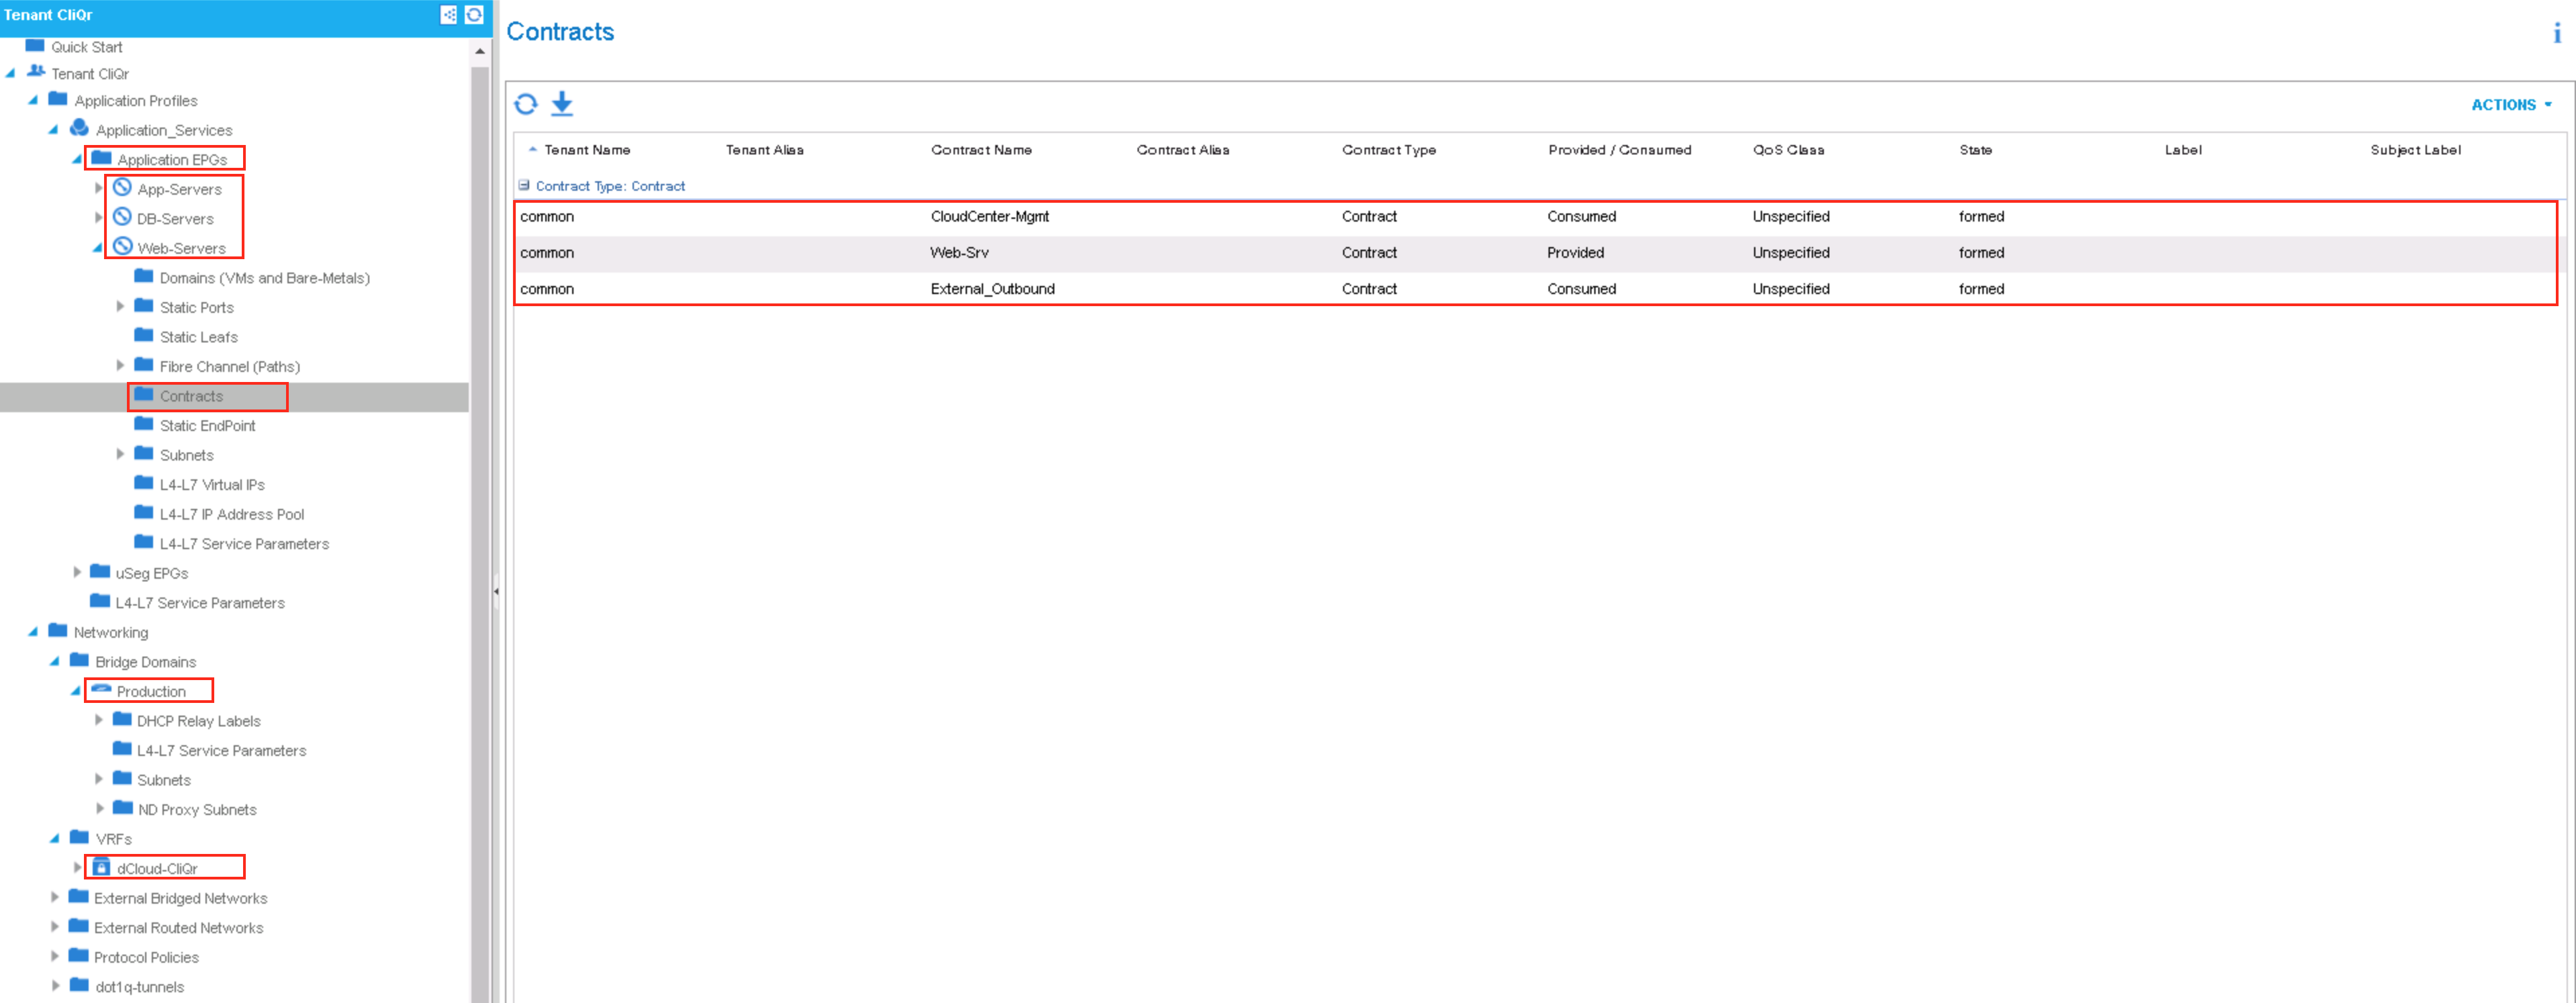This screenshot has height=1003, width=2576.
Task: Toggle the Contract Type filter expander
Action: tap(522, 185)
